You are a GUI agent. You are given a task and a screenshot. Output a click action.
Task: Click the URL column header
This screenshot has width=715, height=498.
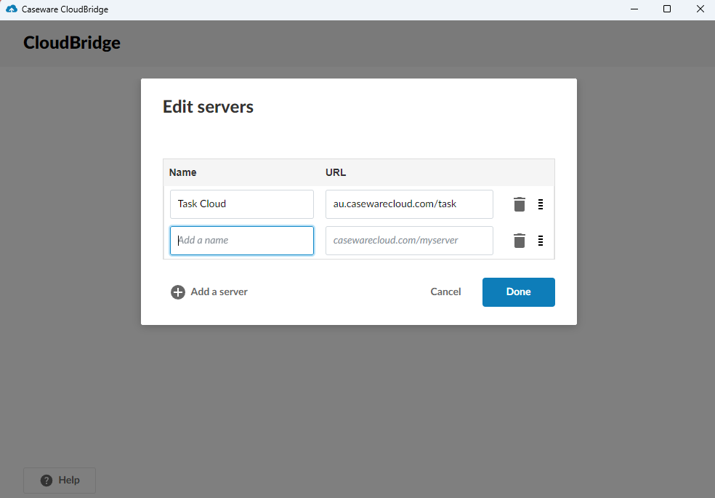point(336,172)
